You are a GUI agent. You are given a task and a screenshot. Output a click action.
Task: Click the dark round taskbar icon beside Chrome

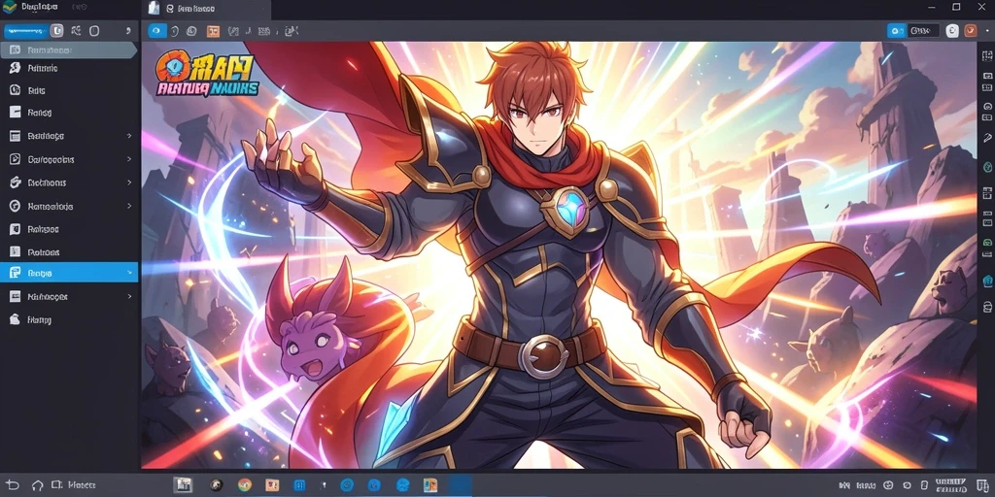[x=217, y=485]
